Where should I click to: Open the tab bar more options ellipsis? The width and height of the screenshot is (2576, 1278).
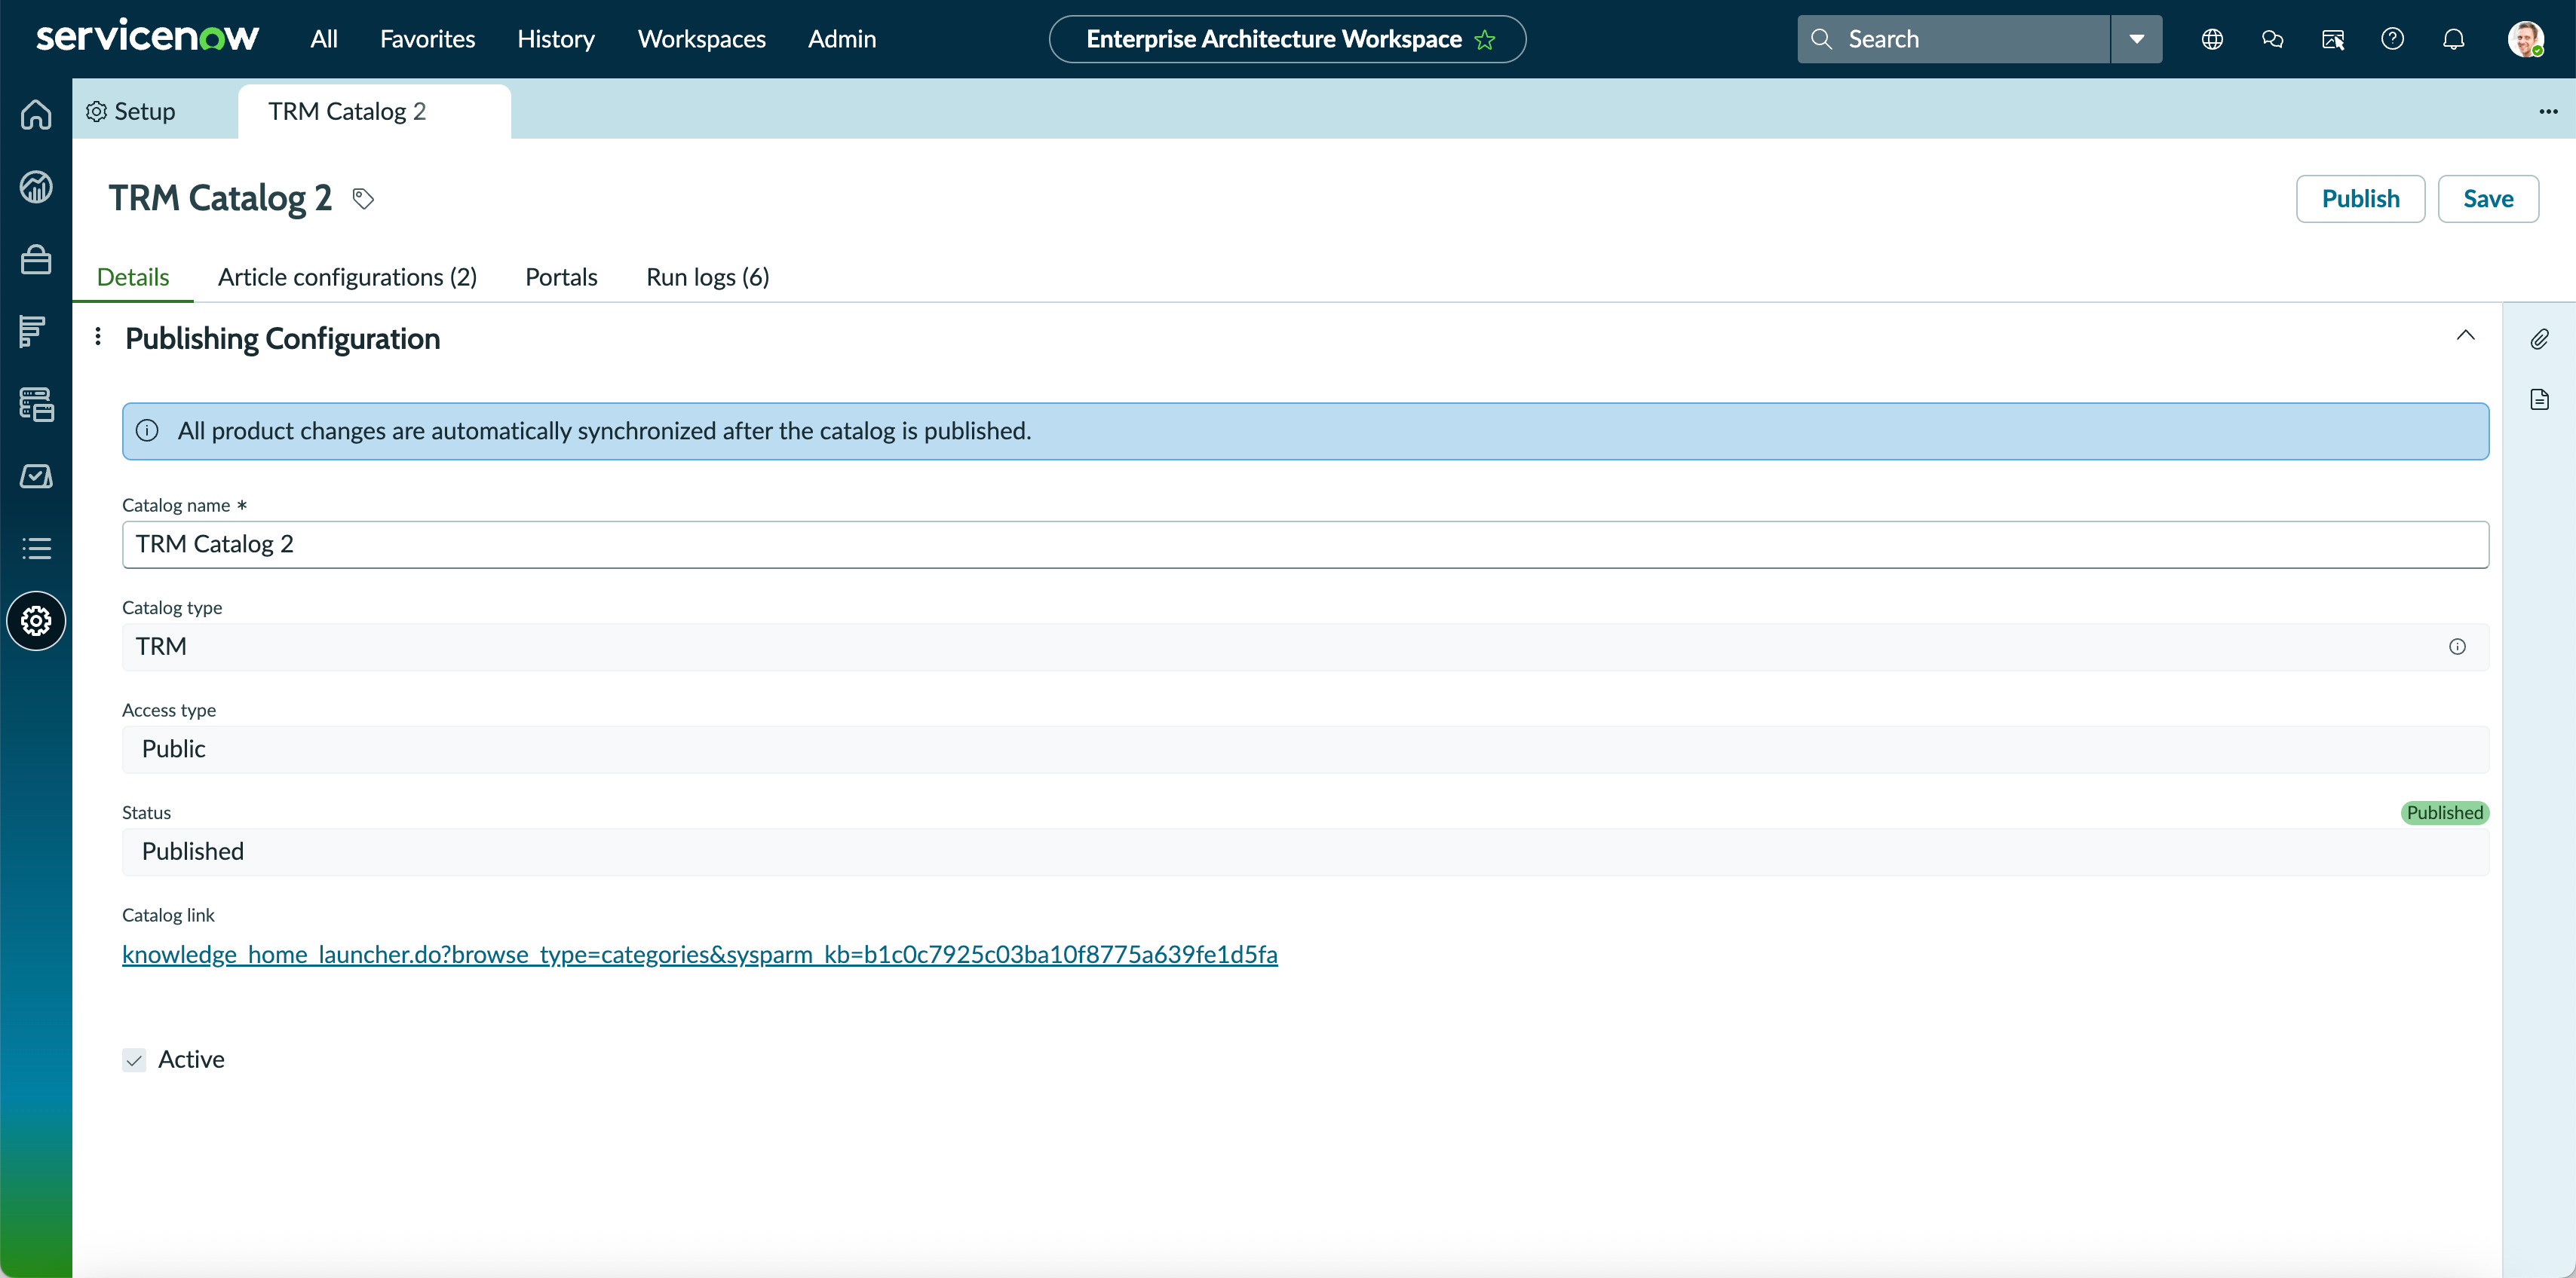(x=2548, y=111)
